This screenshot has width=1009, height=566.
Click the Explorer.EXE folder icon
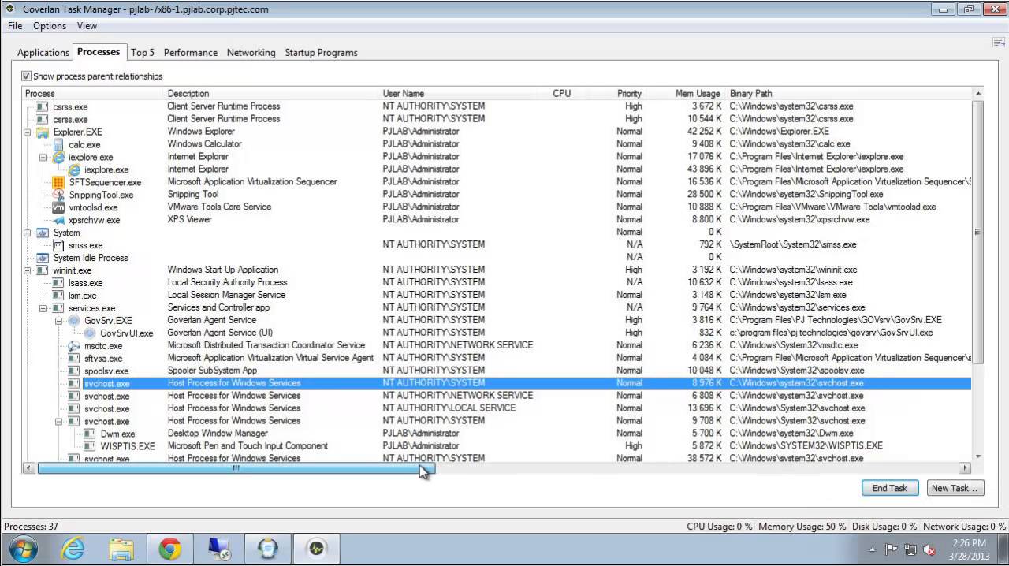pos(43,132)
